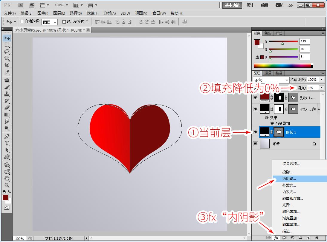Hide the 背景 layer with its eye icon
The width and height of the screenshot is (327, 242).
coord(255,144)
